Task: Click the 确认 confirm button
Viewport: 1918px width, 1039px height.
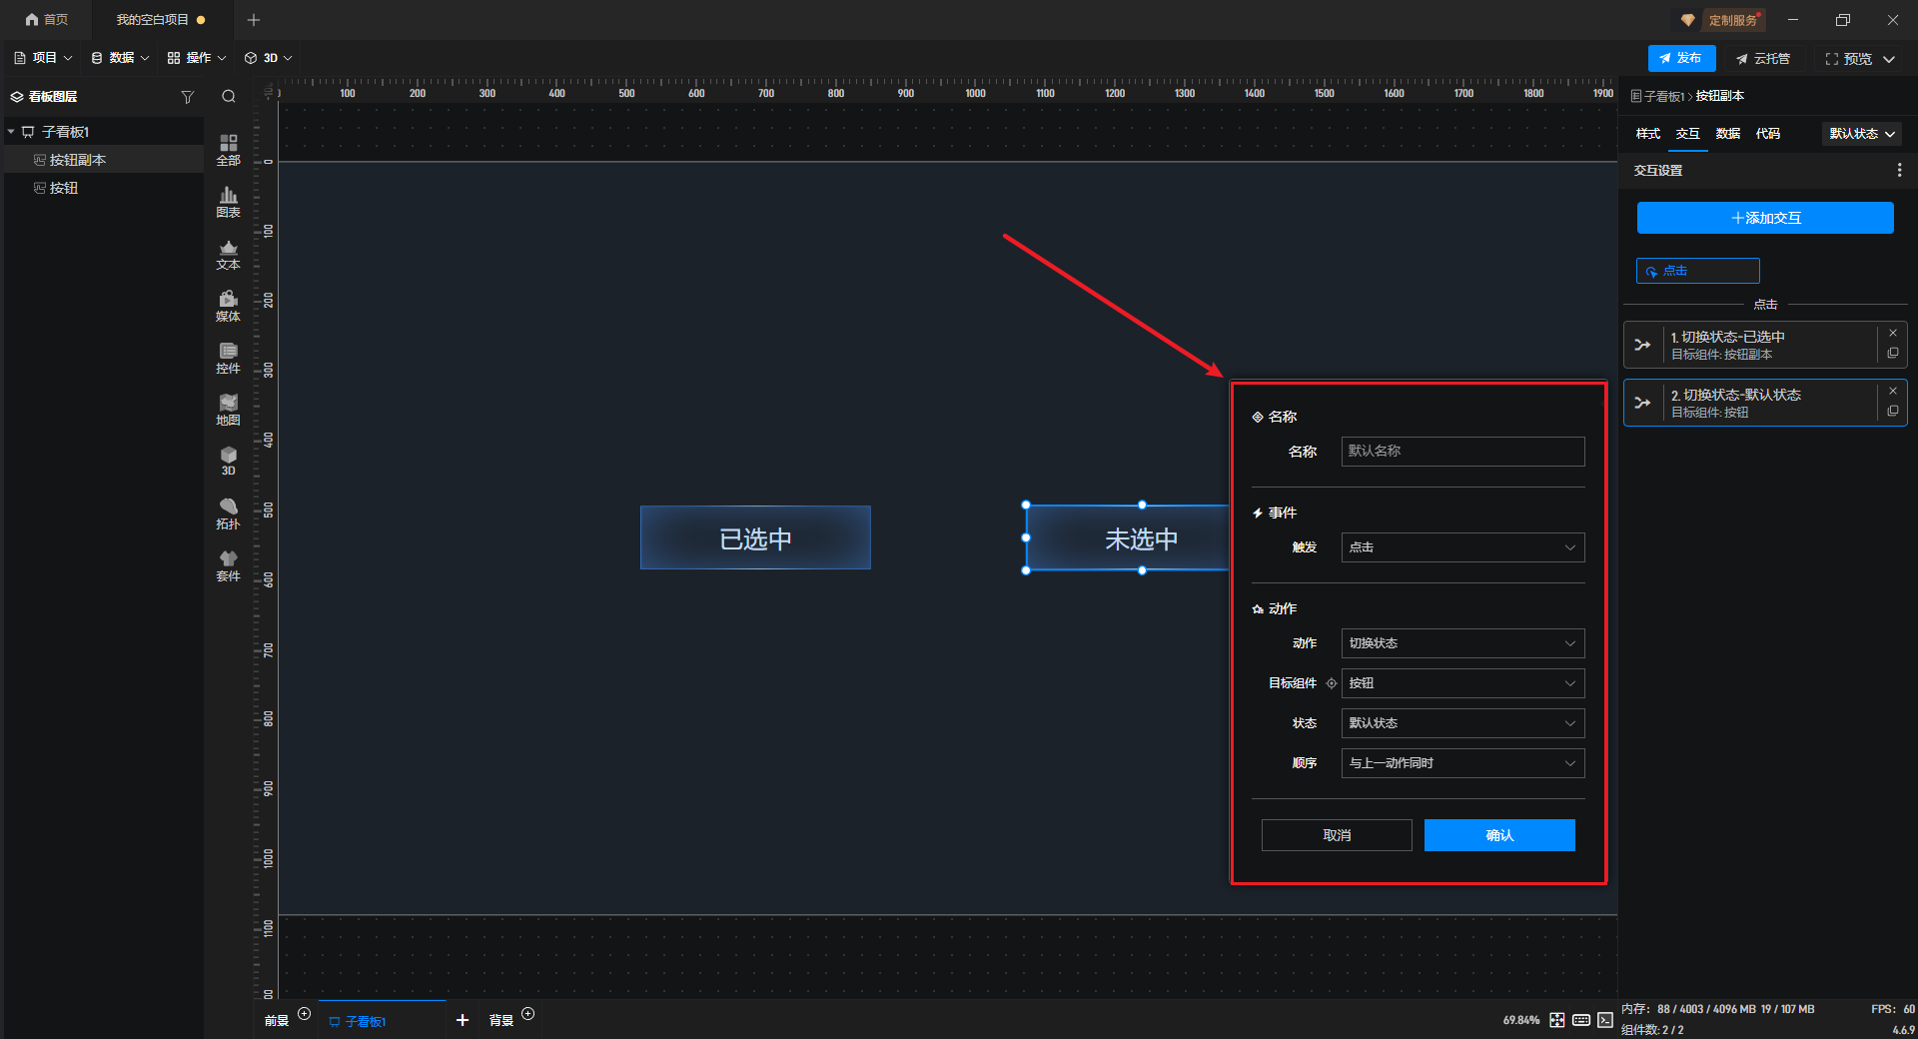Action: [1498, 835]
